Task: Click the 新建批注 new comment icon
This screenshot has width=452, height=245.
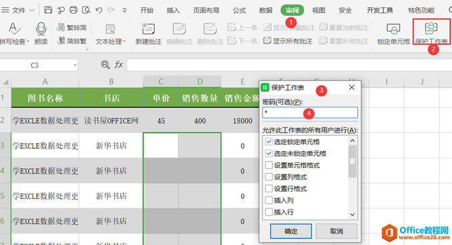Action: (x=148, y=29)
